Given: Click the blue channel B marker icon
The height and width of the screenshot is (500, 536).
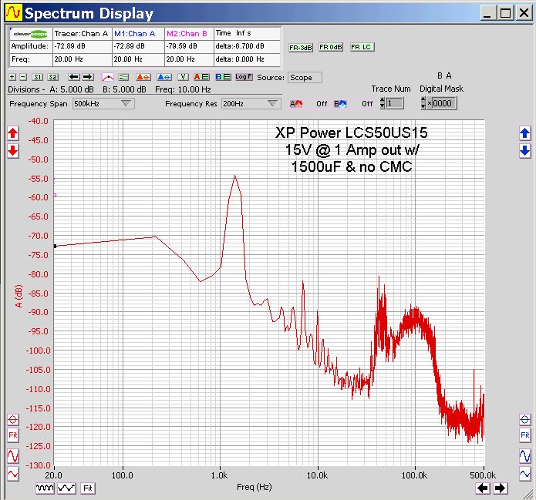Looking at the screenshot, I should (164, 78).
